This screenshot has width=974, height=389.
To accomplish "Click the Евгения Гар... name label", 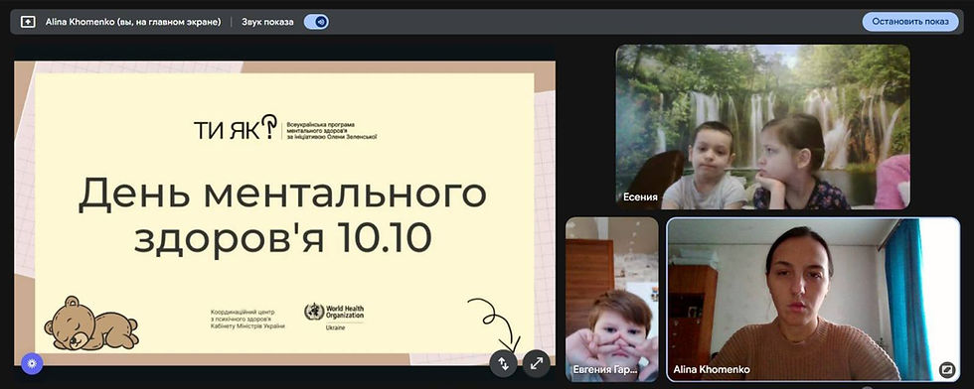I will [x=604, y=370].
